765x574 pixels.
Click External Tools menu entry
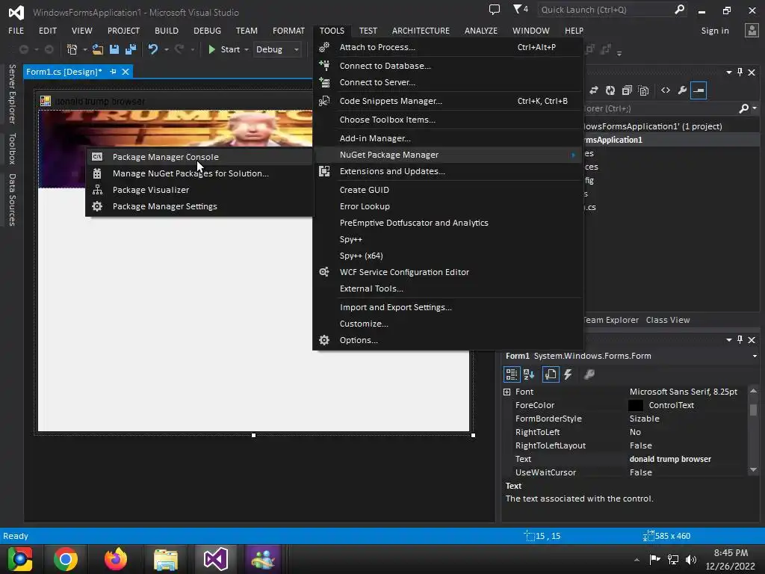click(448, 288)
